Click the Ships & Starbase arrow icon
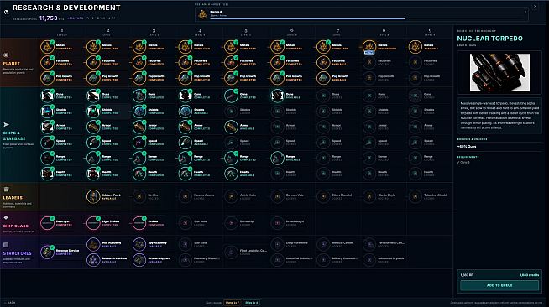Screen dimensions: 549x307 pos(7,124)
